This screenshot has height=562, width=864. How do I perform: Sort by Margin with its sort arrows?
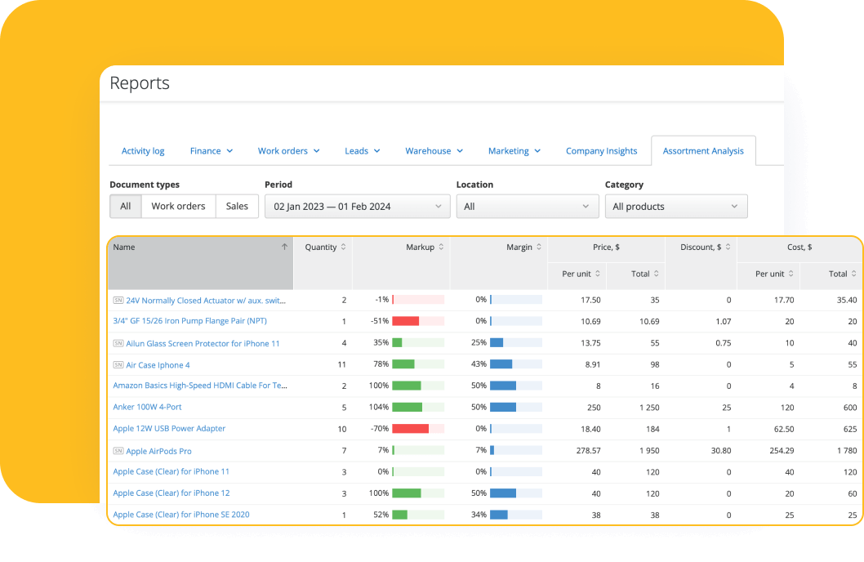pos(538,247)
